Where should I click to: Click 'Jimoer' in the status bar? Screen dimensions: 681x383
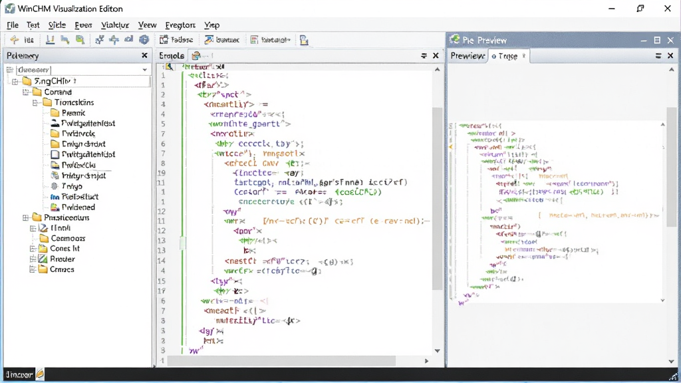point(19,374)
